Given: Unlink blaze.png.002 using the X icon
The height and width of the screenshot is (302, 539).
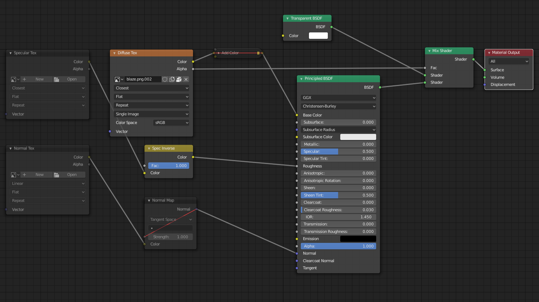Looking at the screenshot, I should point(186,79).
